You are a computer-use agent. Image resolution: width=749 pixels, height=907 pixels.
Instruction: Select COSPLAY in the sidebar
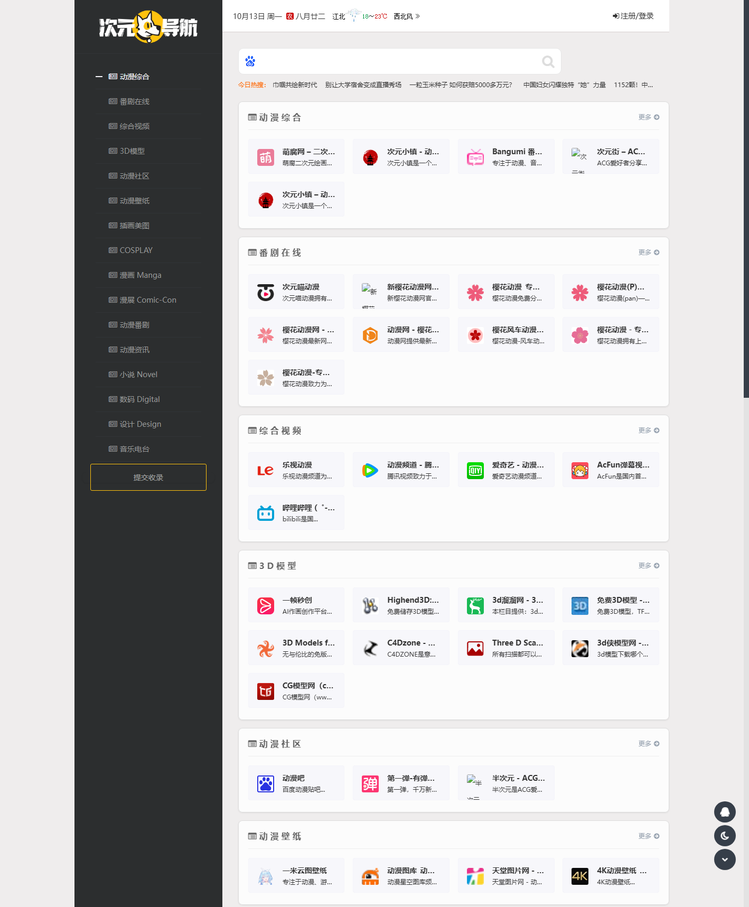tap(136, 250)
